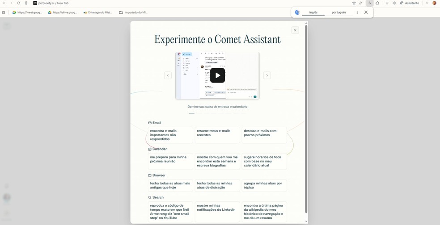Click the 'Search' section label
Screen dimensions: 440x225
(158, 197)
